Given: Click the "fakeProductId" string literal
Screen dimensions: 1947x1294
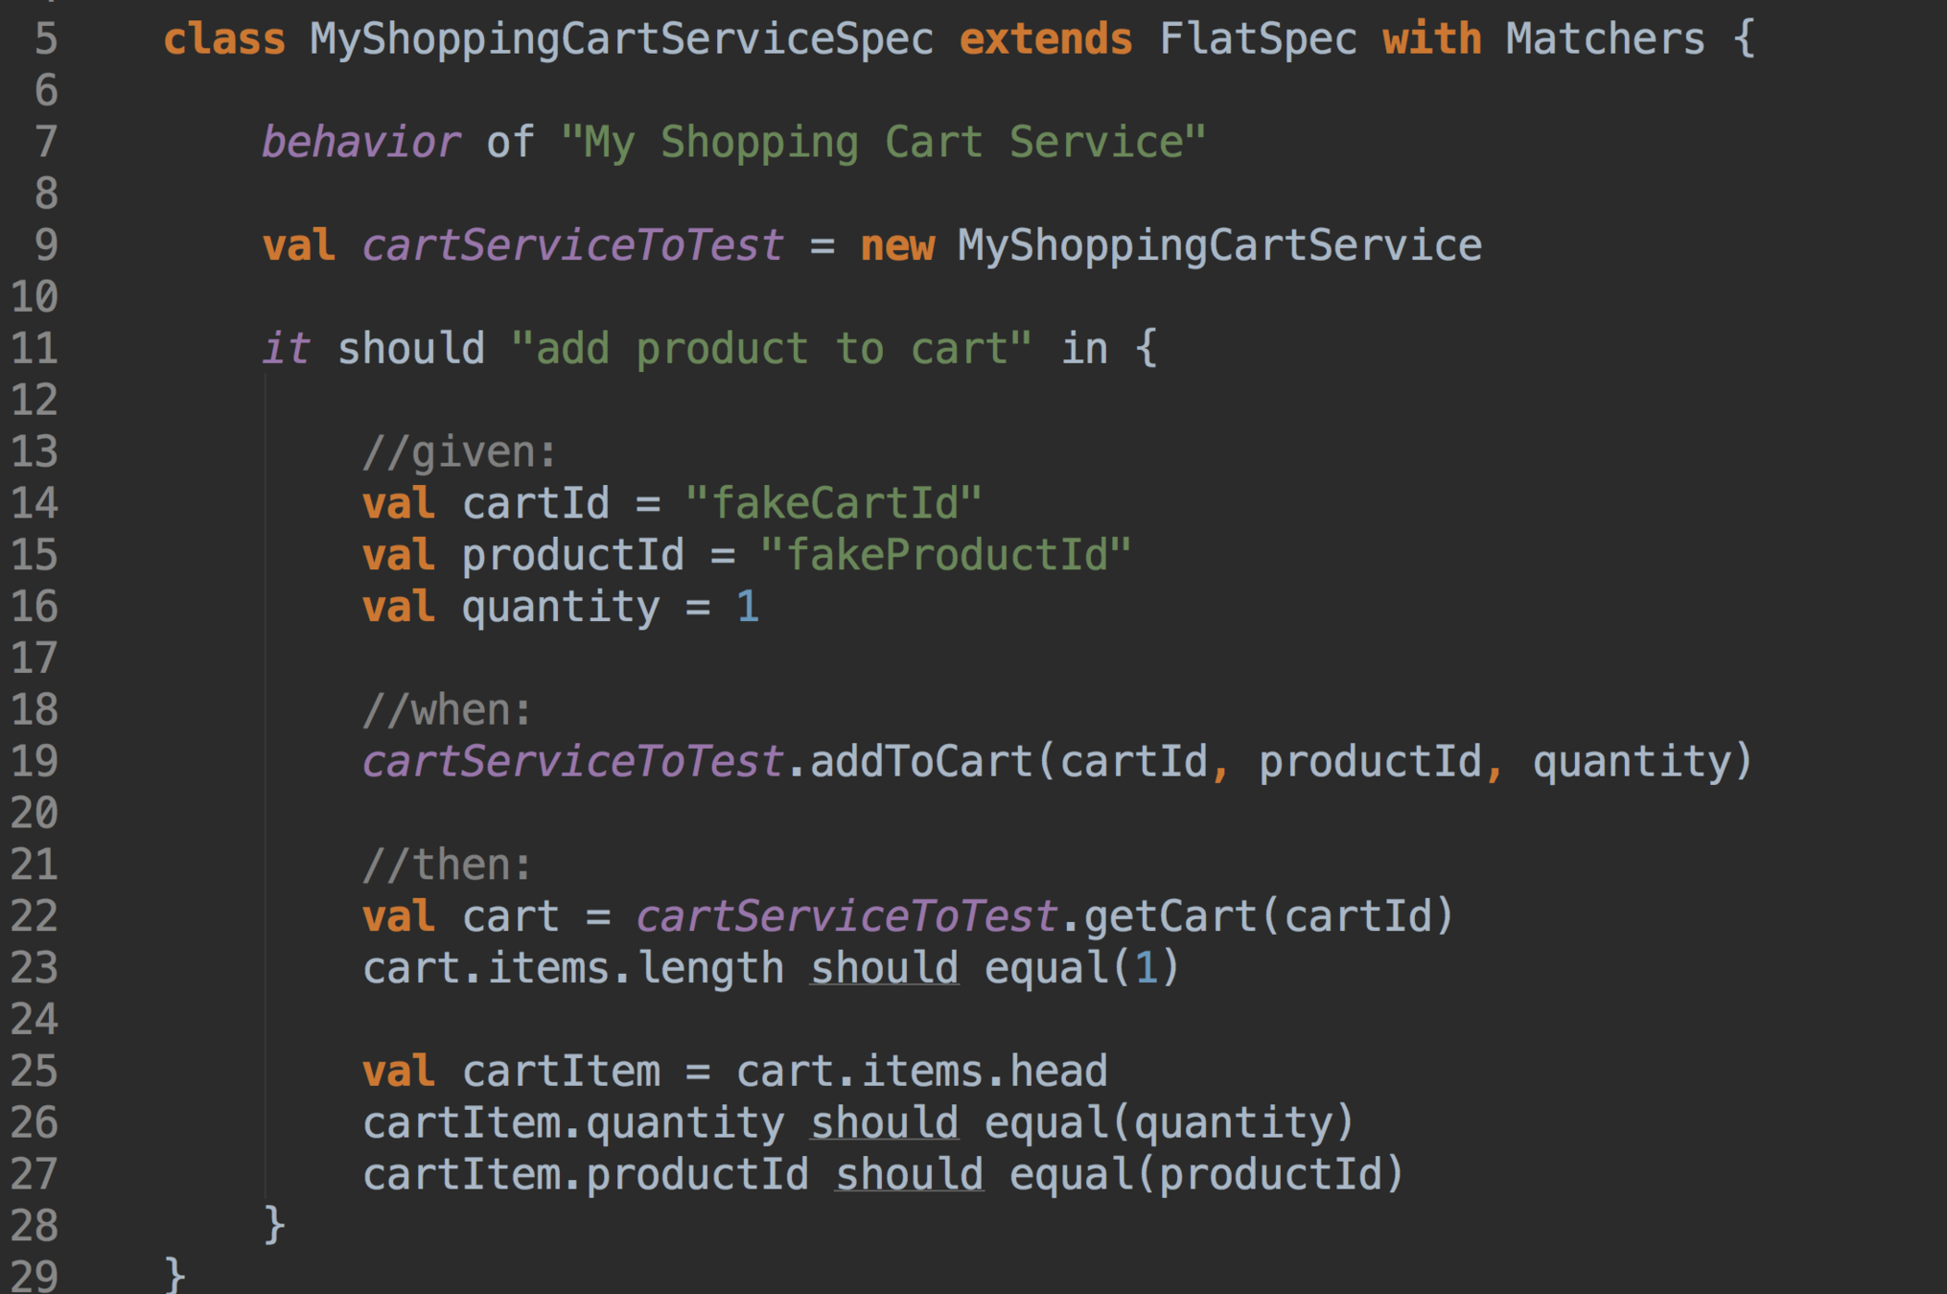Looking at the screenshot, I should pyautogui.click(x=945, y=556).
